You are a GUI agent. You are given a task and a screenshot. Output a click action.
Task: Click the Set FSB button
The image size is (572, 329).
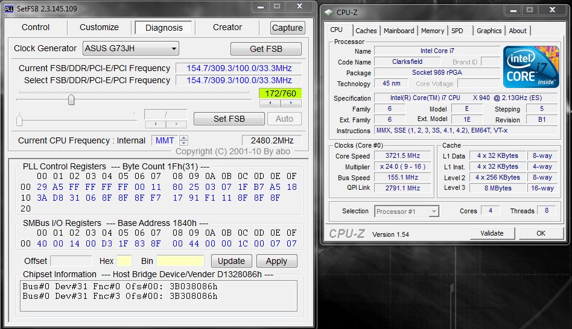tap(229, 119)
